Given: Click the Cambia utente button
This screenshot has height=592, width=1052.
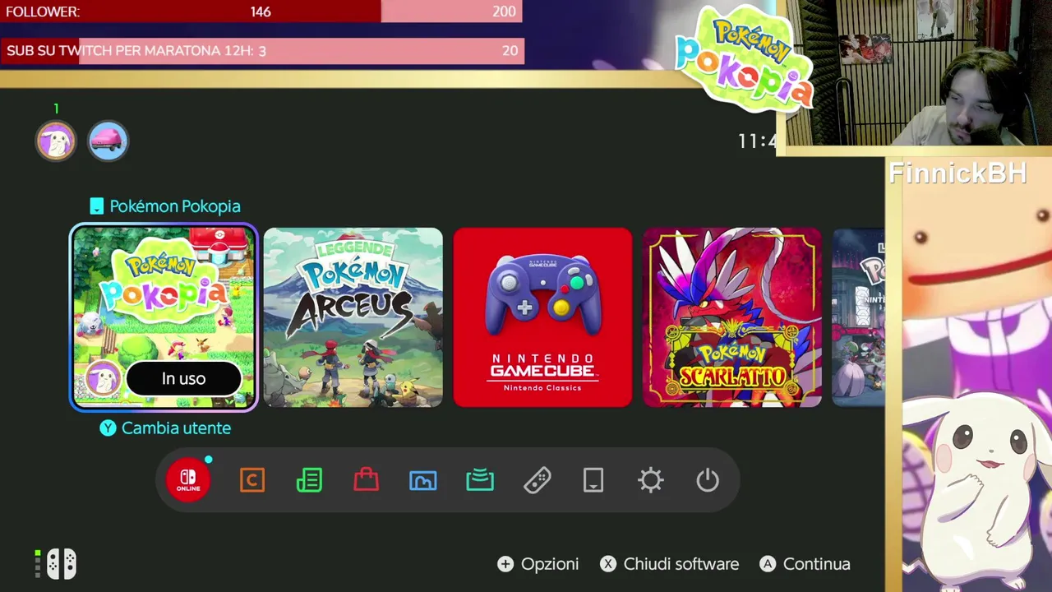Looking at the screenshot, I should tap(165, 428).
